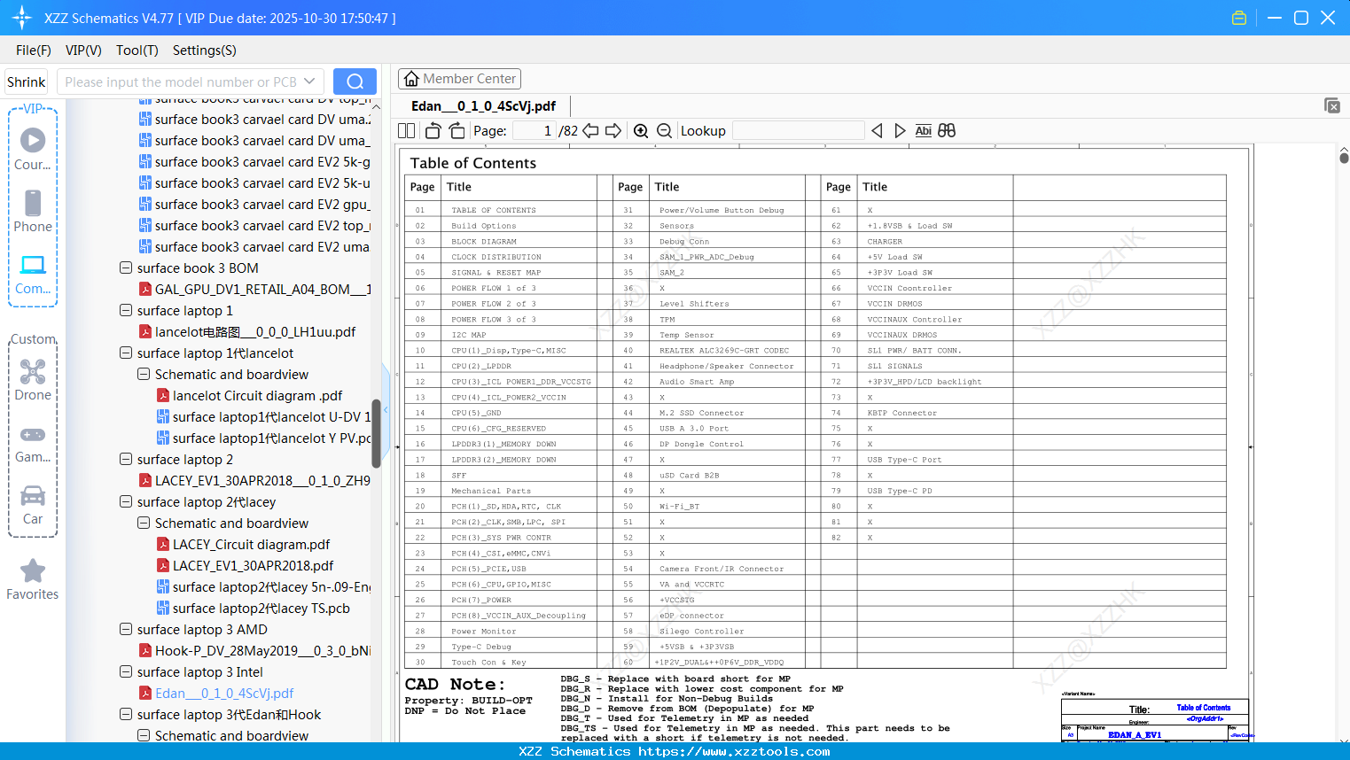Open the Tool(T) menu

click(137, 50)
